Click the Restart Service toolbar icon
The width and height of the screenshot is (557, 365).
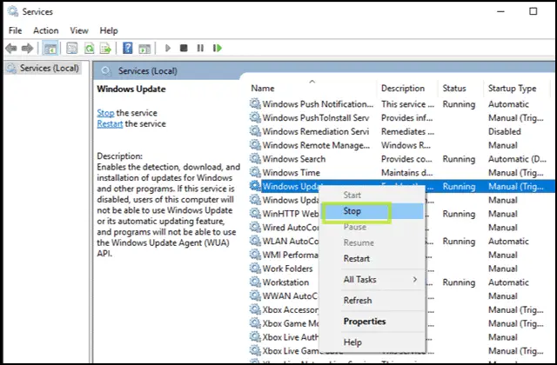point(218,48)
